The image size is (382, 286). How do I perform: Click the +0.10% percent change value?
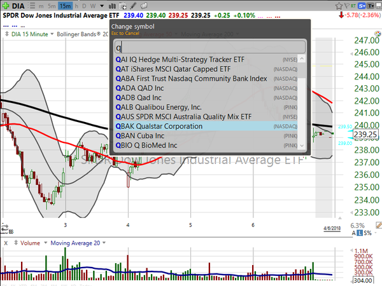point(244,15)
